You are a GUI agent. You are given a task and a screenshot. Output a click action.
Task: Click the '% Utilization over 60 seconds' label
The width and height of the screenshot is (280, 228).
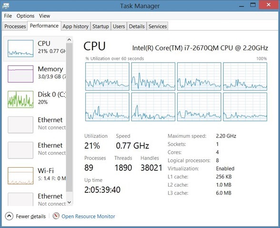click(x=115, y=58)
